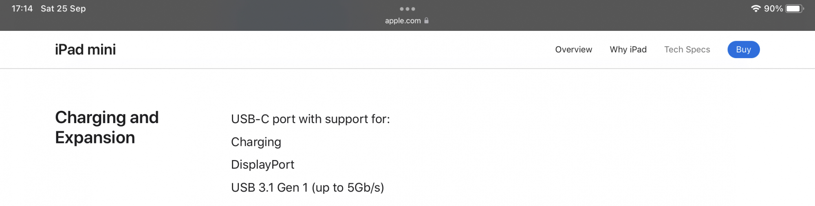Switch to the Why iPad tab
Image resolution: width=815 pixels, height=206 pixels.
628,50
